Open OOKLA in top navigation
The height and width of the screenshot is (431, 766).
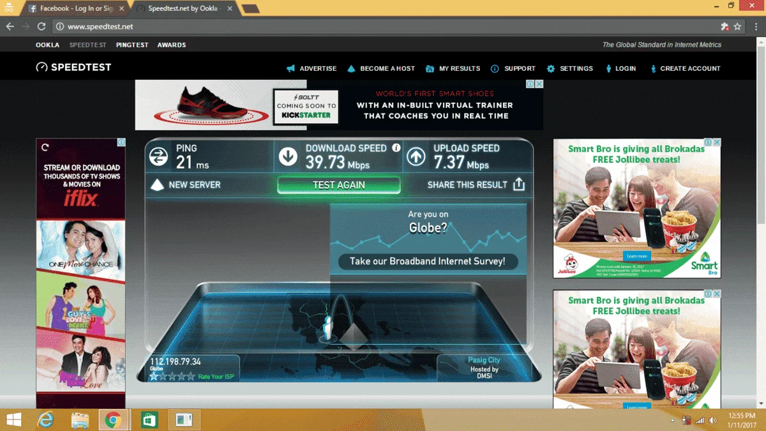[48, 45]
